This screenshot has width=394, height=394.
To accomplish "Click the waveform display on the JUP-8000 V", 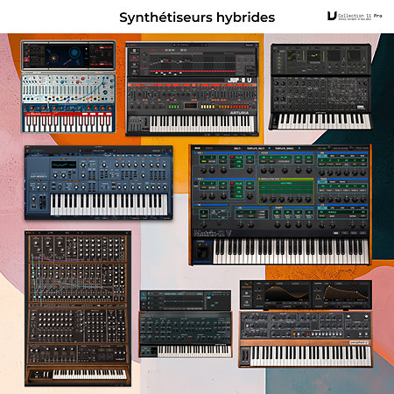I will 63,165.
